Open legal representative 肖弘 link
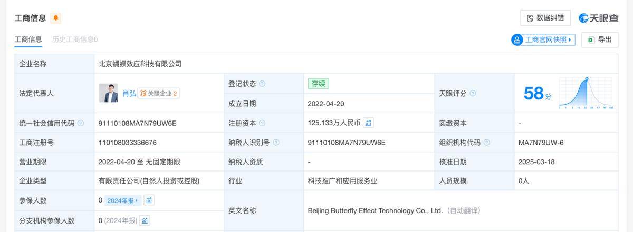 129,93
